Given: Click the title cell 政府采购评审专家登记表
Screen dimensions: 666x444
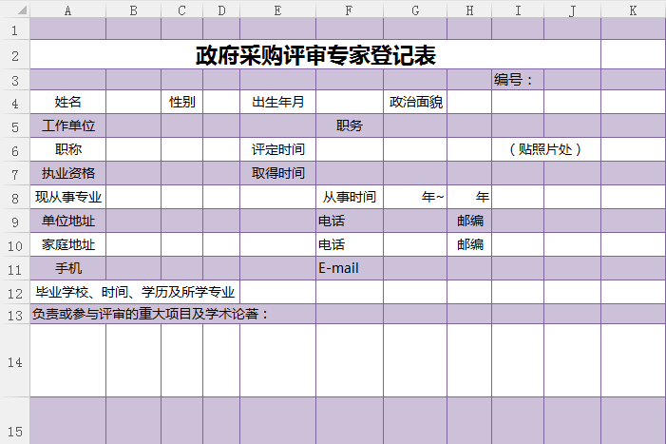Looking at the screenshot, I should tap(315, 55).
